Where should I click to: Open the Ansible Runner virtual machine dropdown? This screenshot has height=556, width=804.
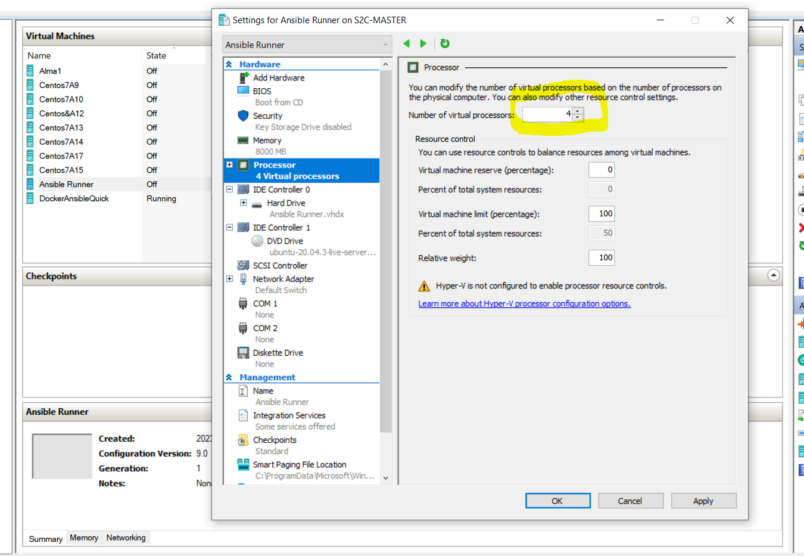coord(307,45)
